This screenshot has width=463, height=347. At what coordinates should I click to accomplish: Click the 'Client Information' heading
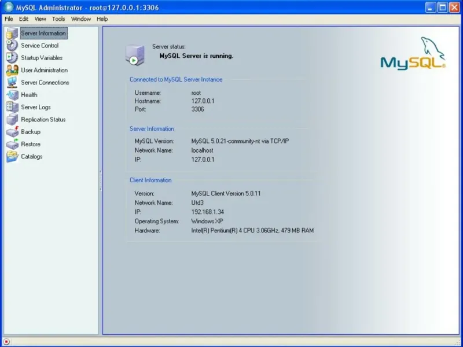click(150, 180)
